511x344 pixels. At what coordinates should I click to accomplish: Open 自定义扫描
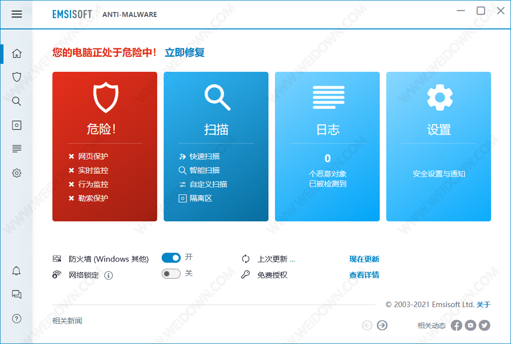click(x=209, y=184)
